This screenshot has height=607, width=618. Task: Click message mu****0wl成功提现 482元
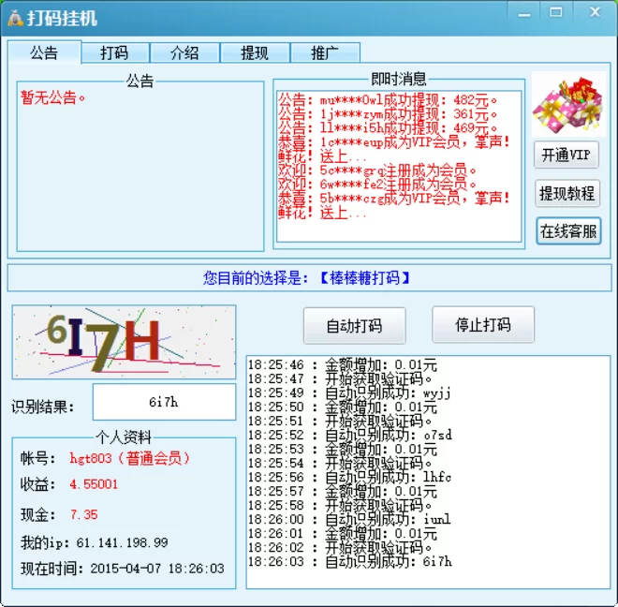[x=389, y=100]
